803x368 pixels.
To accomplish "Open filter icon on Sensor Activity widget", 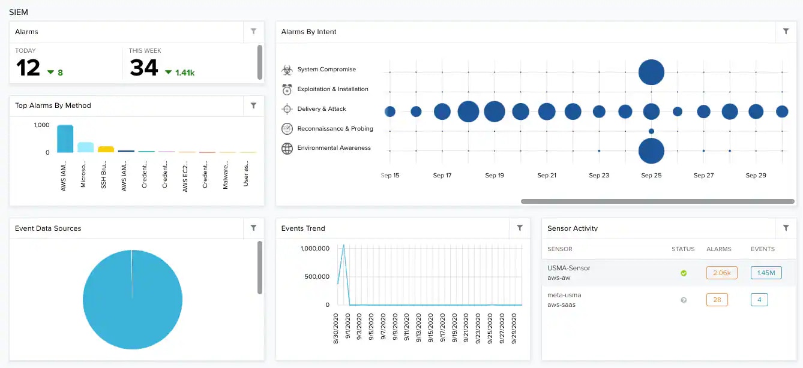I will tap(786, 228).
